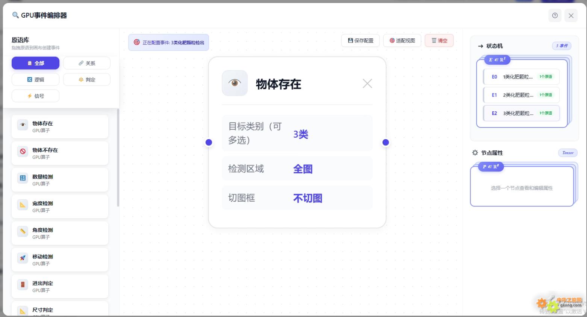
Task: Select the 进出判定 door icon
Action: click(x=23, y=285)
